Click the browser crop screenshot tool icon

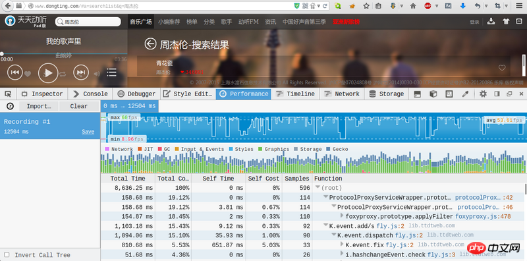[x=497, y=6]
